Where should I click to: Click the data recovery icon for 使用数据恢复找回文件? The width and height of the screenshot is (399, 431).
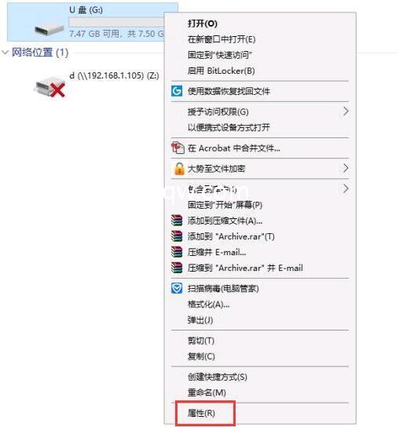[177, 91]
